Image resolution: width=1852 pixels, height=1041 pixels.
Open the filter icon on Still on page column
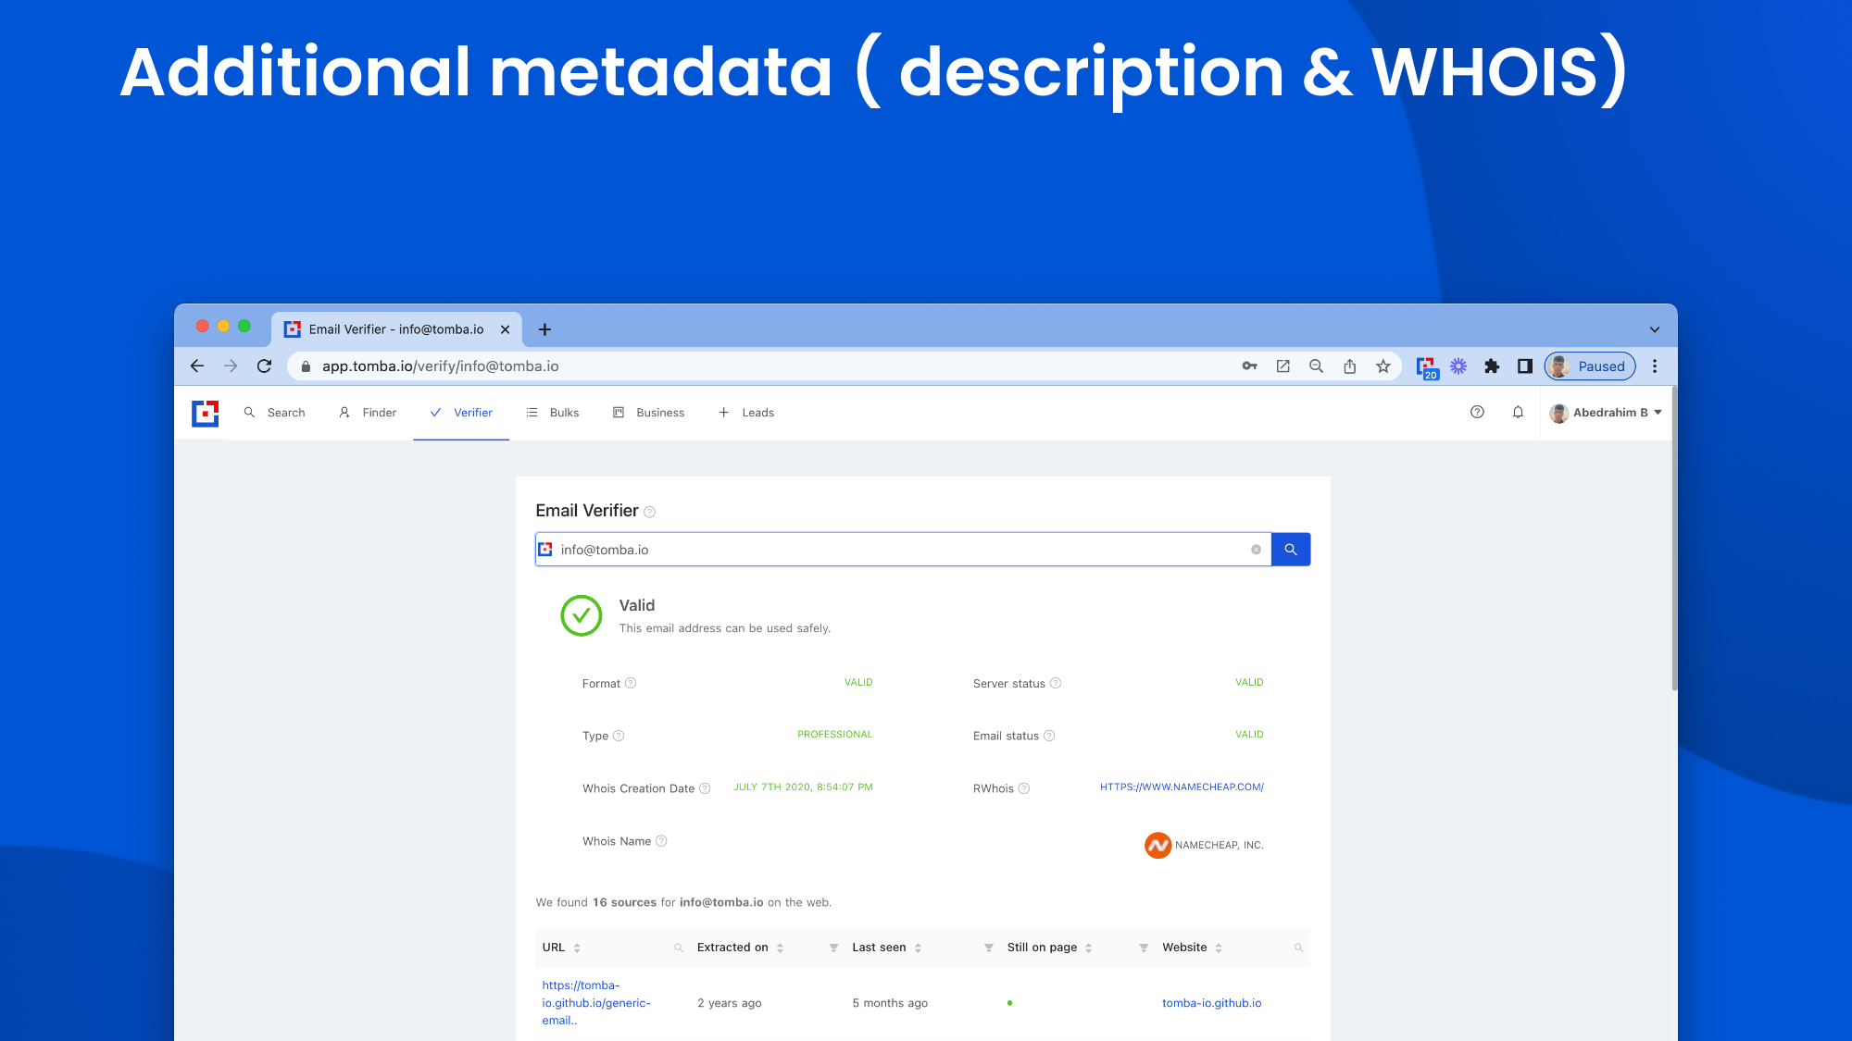1144,948
